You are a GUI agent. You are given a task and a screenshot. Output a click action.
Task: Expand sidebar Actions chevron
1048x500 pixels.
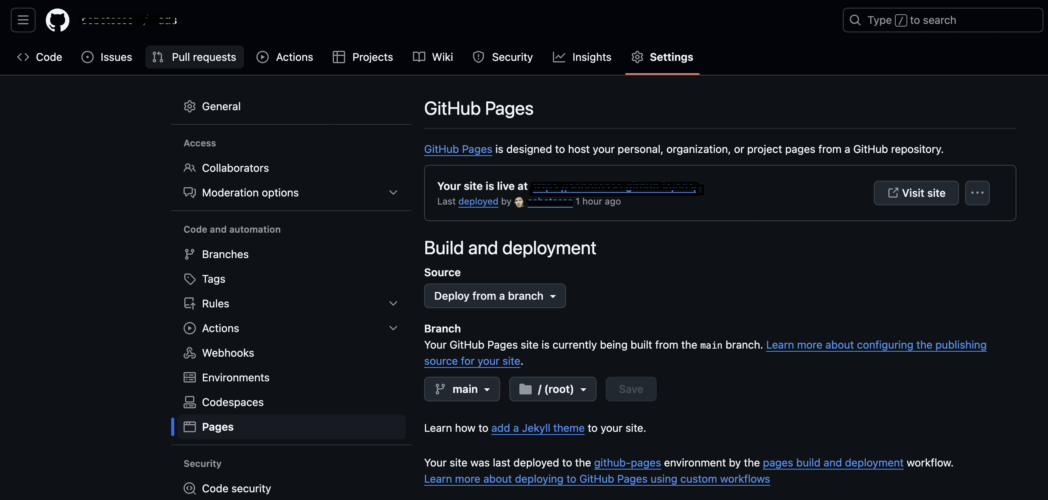click(x=393, y=329)
